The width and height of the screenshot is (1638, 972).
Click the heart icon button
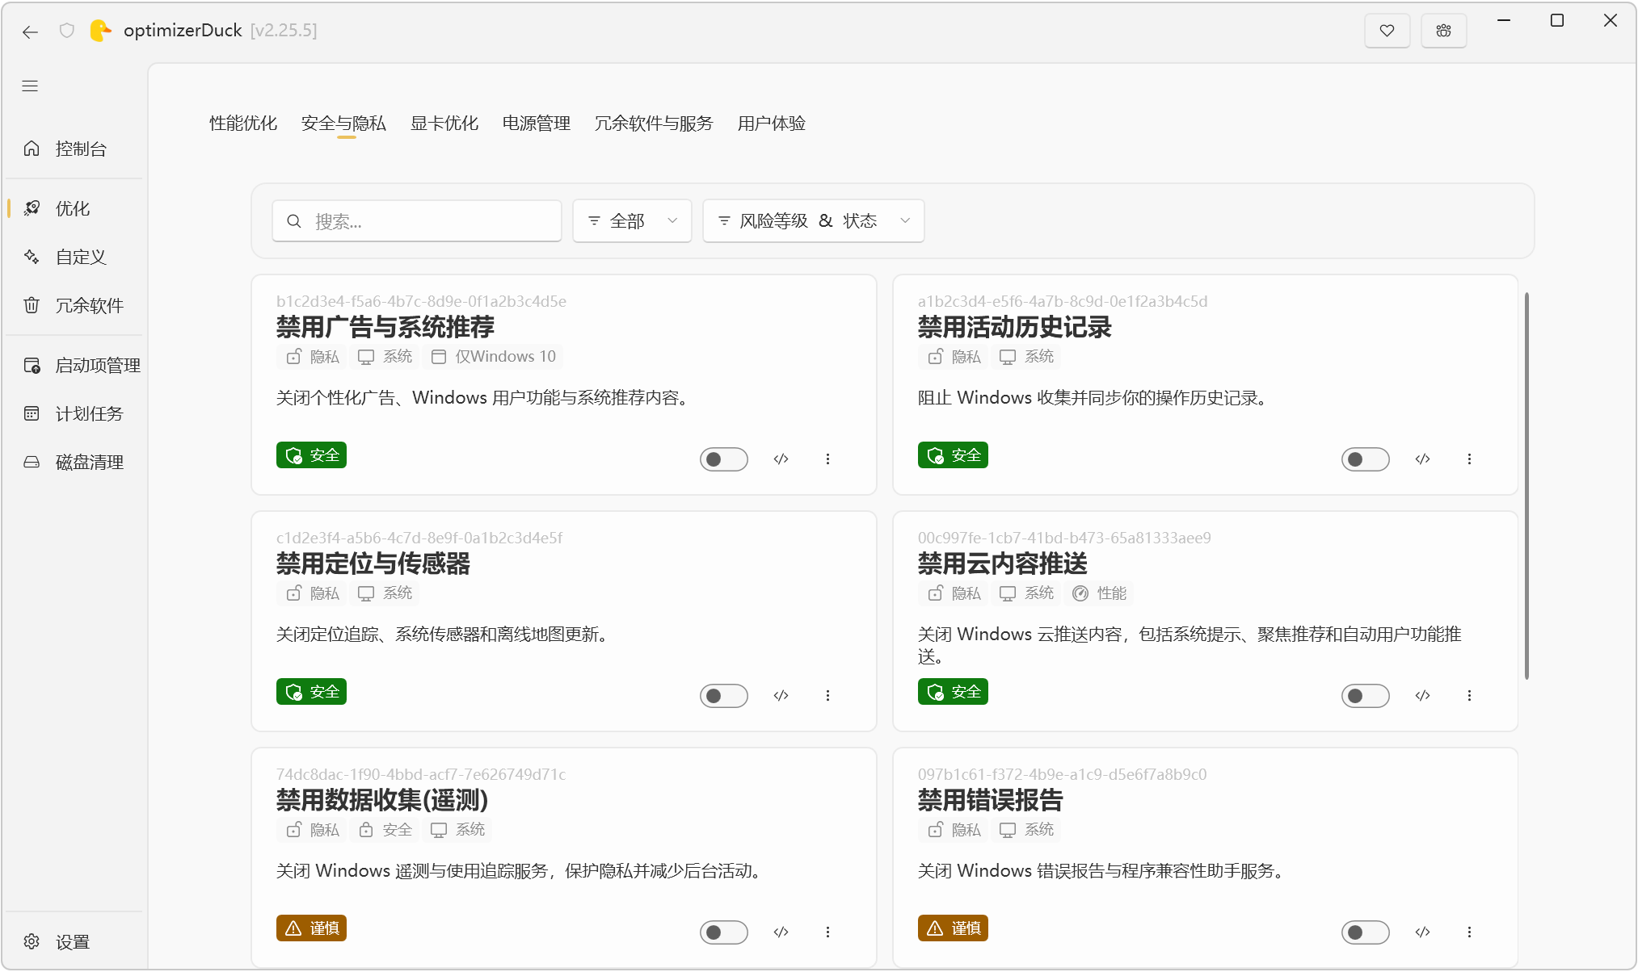1387,31
